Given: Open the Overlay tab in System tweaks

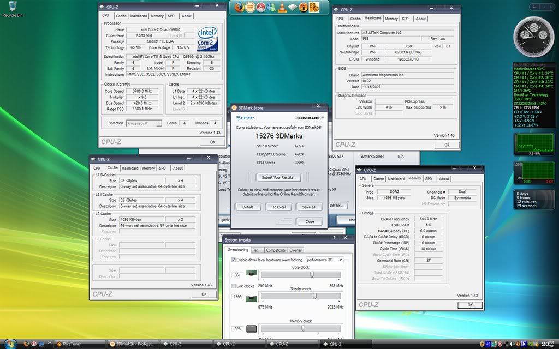Looking at the screenshot, I should point(295,250).
